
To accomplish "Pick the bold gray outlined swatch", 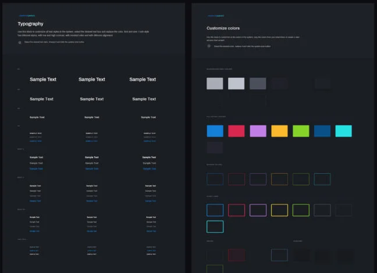I will pyautogui.click(x=322, y=210).
